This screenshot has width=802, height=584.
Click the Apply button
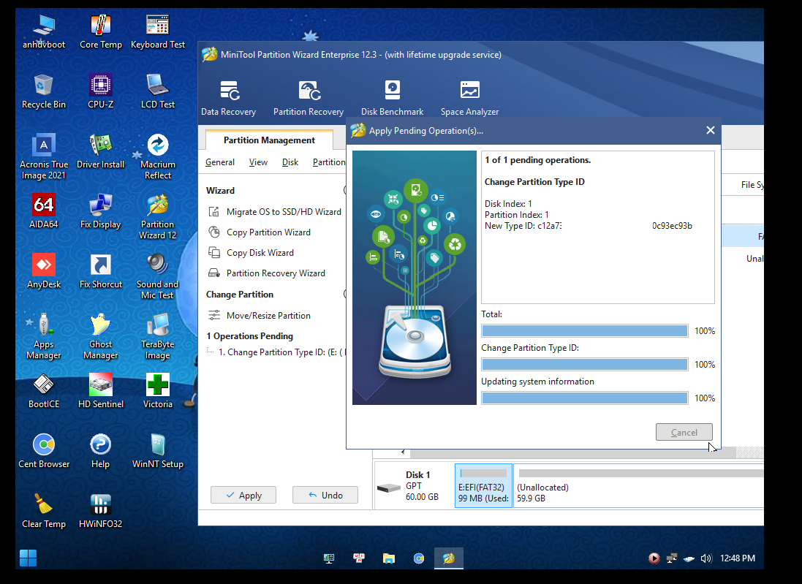tap(243, 495)
